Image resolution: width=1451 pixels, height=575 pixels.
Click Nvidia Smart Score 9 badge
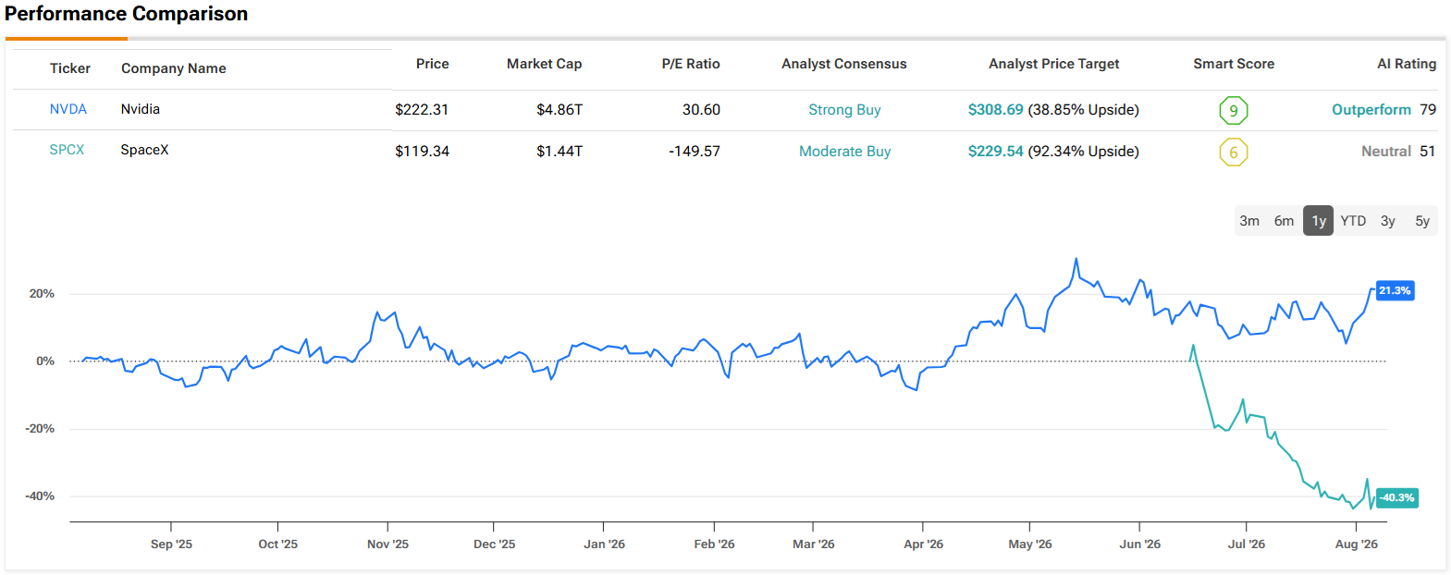(x=1234, y=111)
